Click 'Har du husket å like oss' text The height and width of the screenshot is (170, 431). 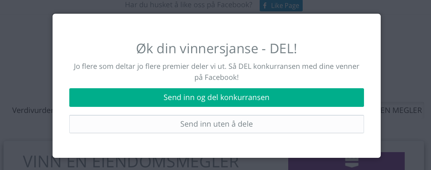pyautogui.click(x=188, y=5)
